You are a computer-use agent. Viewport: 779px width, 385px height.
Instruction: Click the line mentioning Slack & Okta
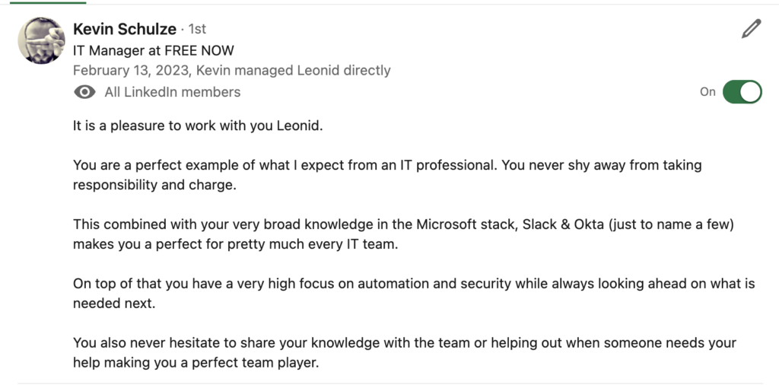pos(403,224)
